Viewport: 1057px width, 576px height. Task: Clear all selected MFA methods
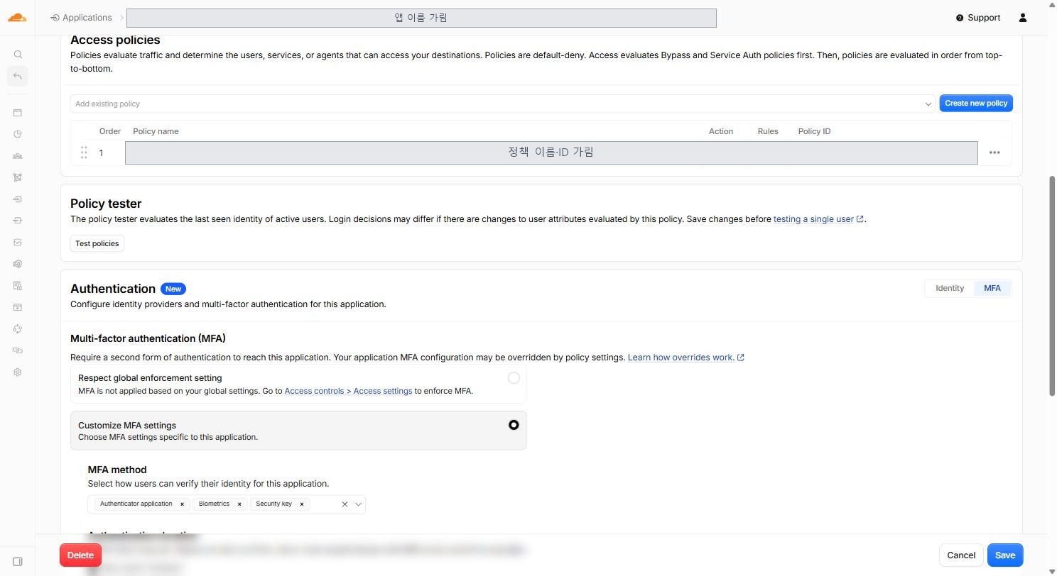point(345,504)
